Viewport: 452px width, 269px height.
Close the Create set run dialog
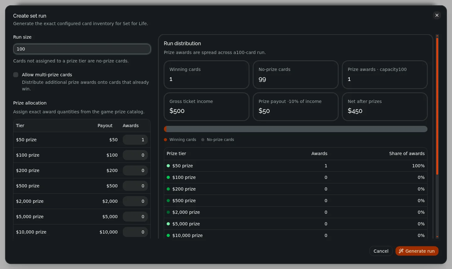(x=437, y=15)
